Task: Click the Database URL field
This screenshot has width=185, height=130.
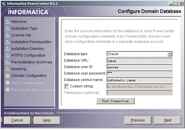Action: coord(140,60)
